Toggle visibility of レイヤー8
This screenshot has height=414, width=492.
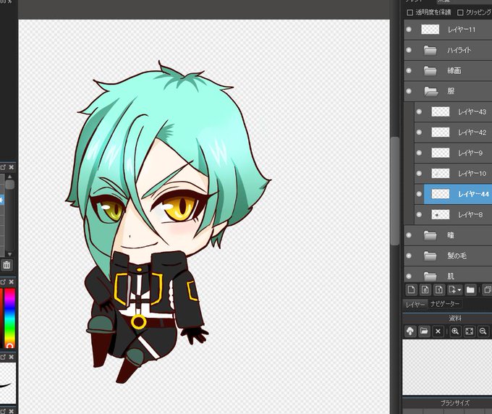coord(419,215)
